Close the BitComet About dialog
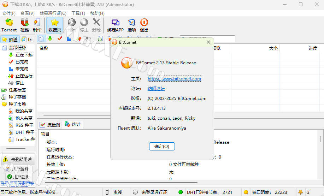 (208, 42)
